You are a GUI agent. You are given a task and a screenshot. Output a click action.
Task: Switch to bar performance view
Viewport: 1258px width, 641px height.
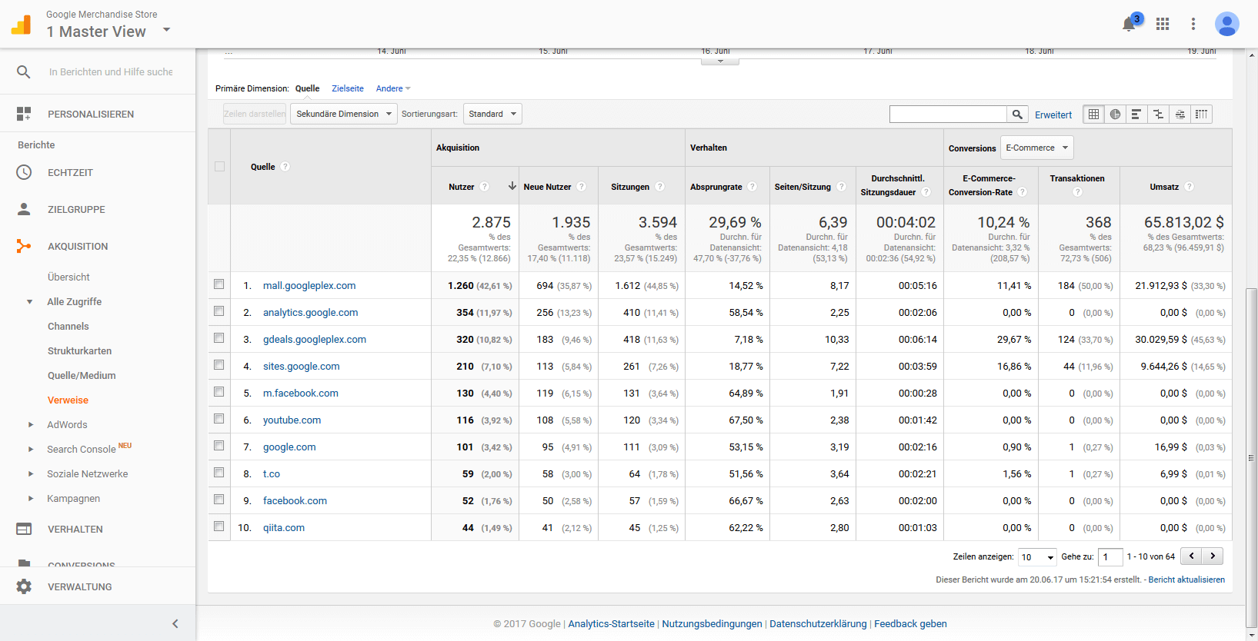point(1136,115)
